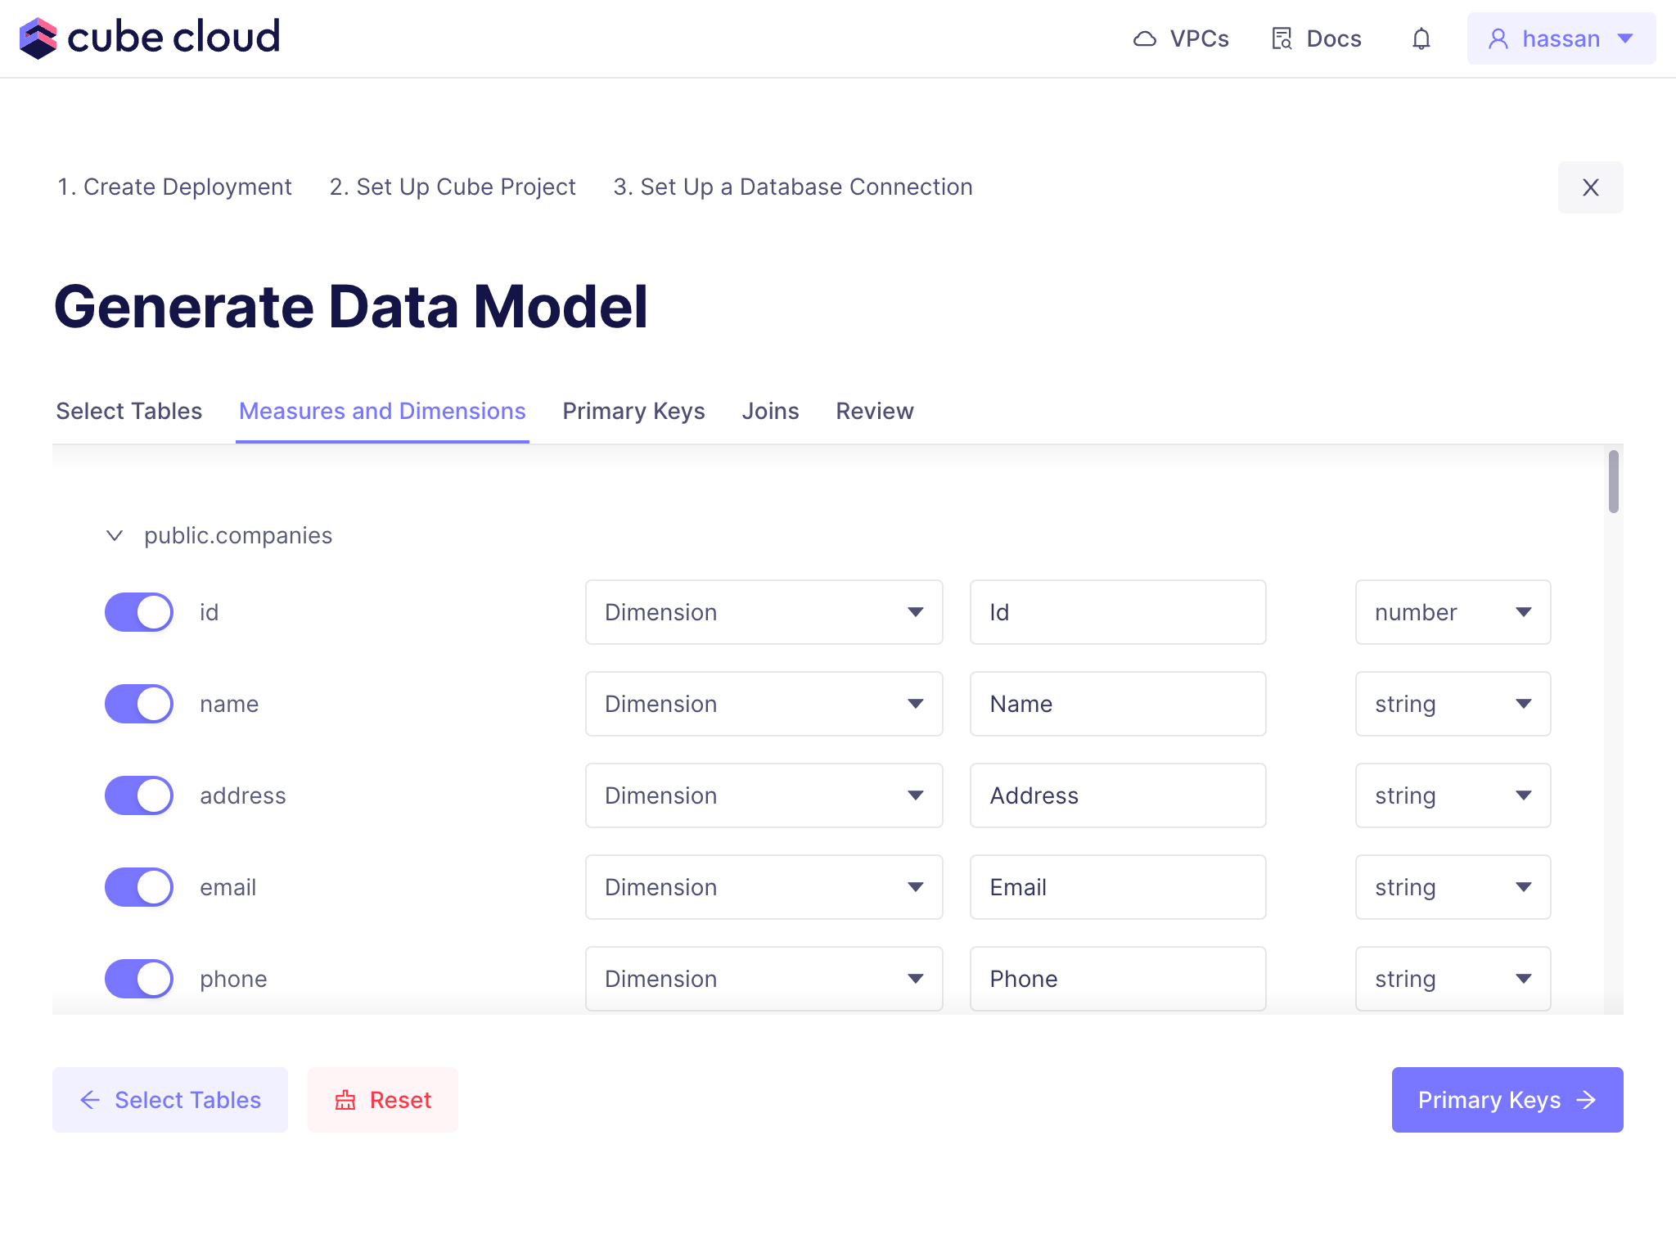Go to step 3. Set Up a Database Connection
Viewport: 1676px width, 1257px height.
pos(793,187)
